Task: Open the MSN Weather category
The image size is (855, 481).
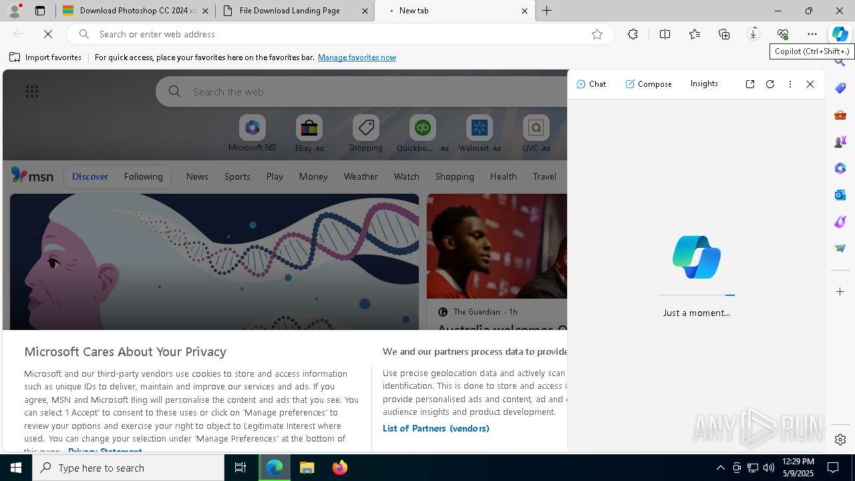Action: [361, 176]
